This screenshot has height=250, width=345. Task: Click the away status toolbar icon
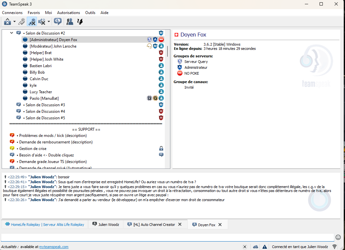(22, 22)
